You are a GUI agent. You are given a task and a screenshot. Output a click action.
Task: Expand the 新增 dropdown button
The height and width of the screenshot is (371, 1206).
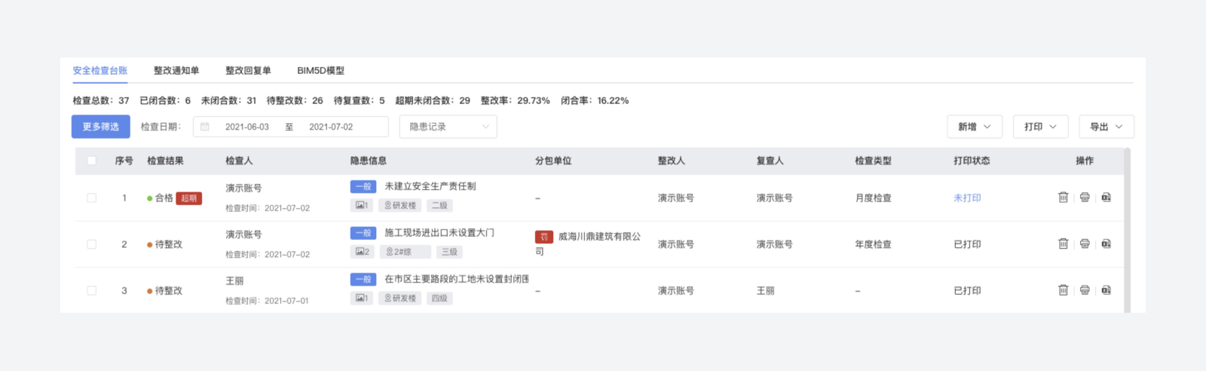[975, 127]
